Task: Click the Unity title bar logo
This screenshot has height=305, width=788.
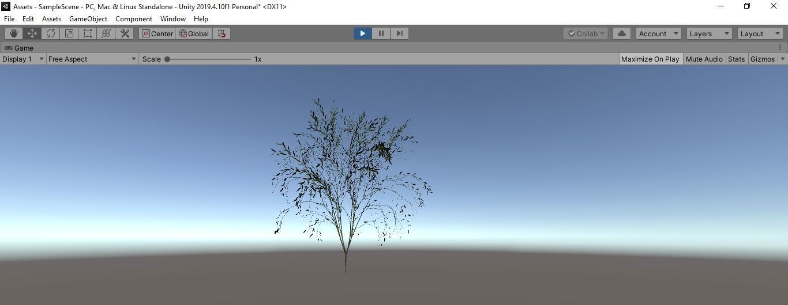Action: click(x=6, y=6)
